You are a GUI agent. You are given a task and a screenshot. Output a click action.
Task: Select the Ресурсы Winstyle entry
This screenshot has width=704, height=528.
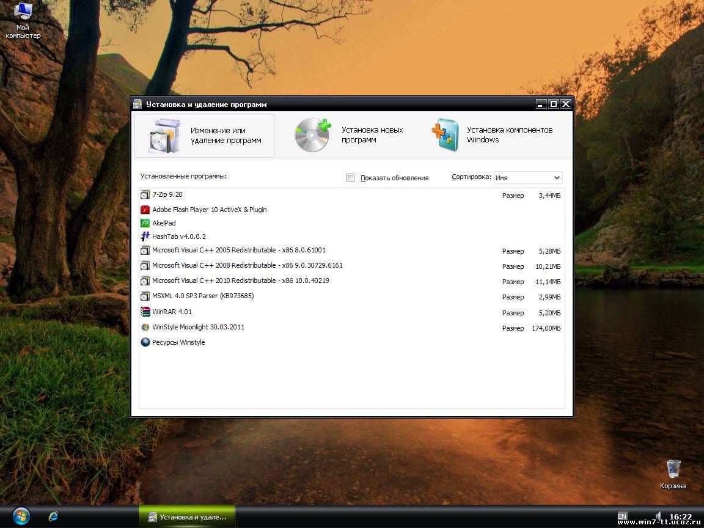[x=351, y=343]
